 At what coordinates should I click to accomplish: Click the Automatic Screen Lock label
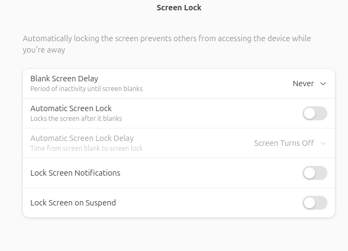pos(71,108)
